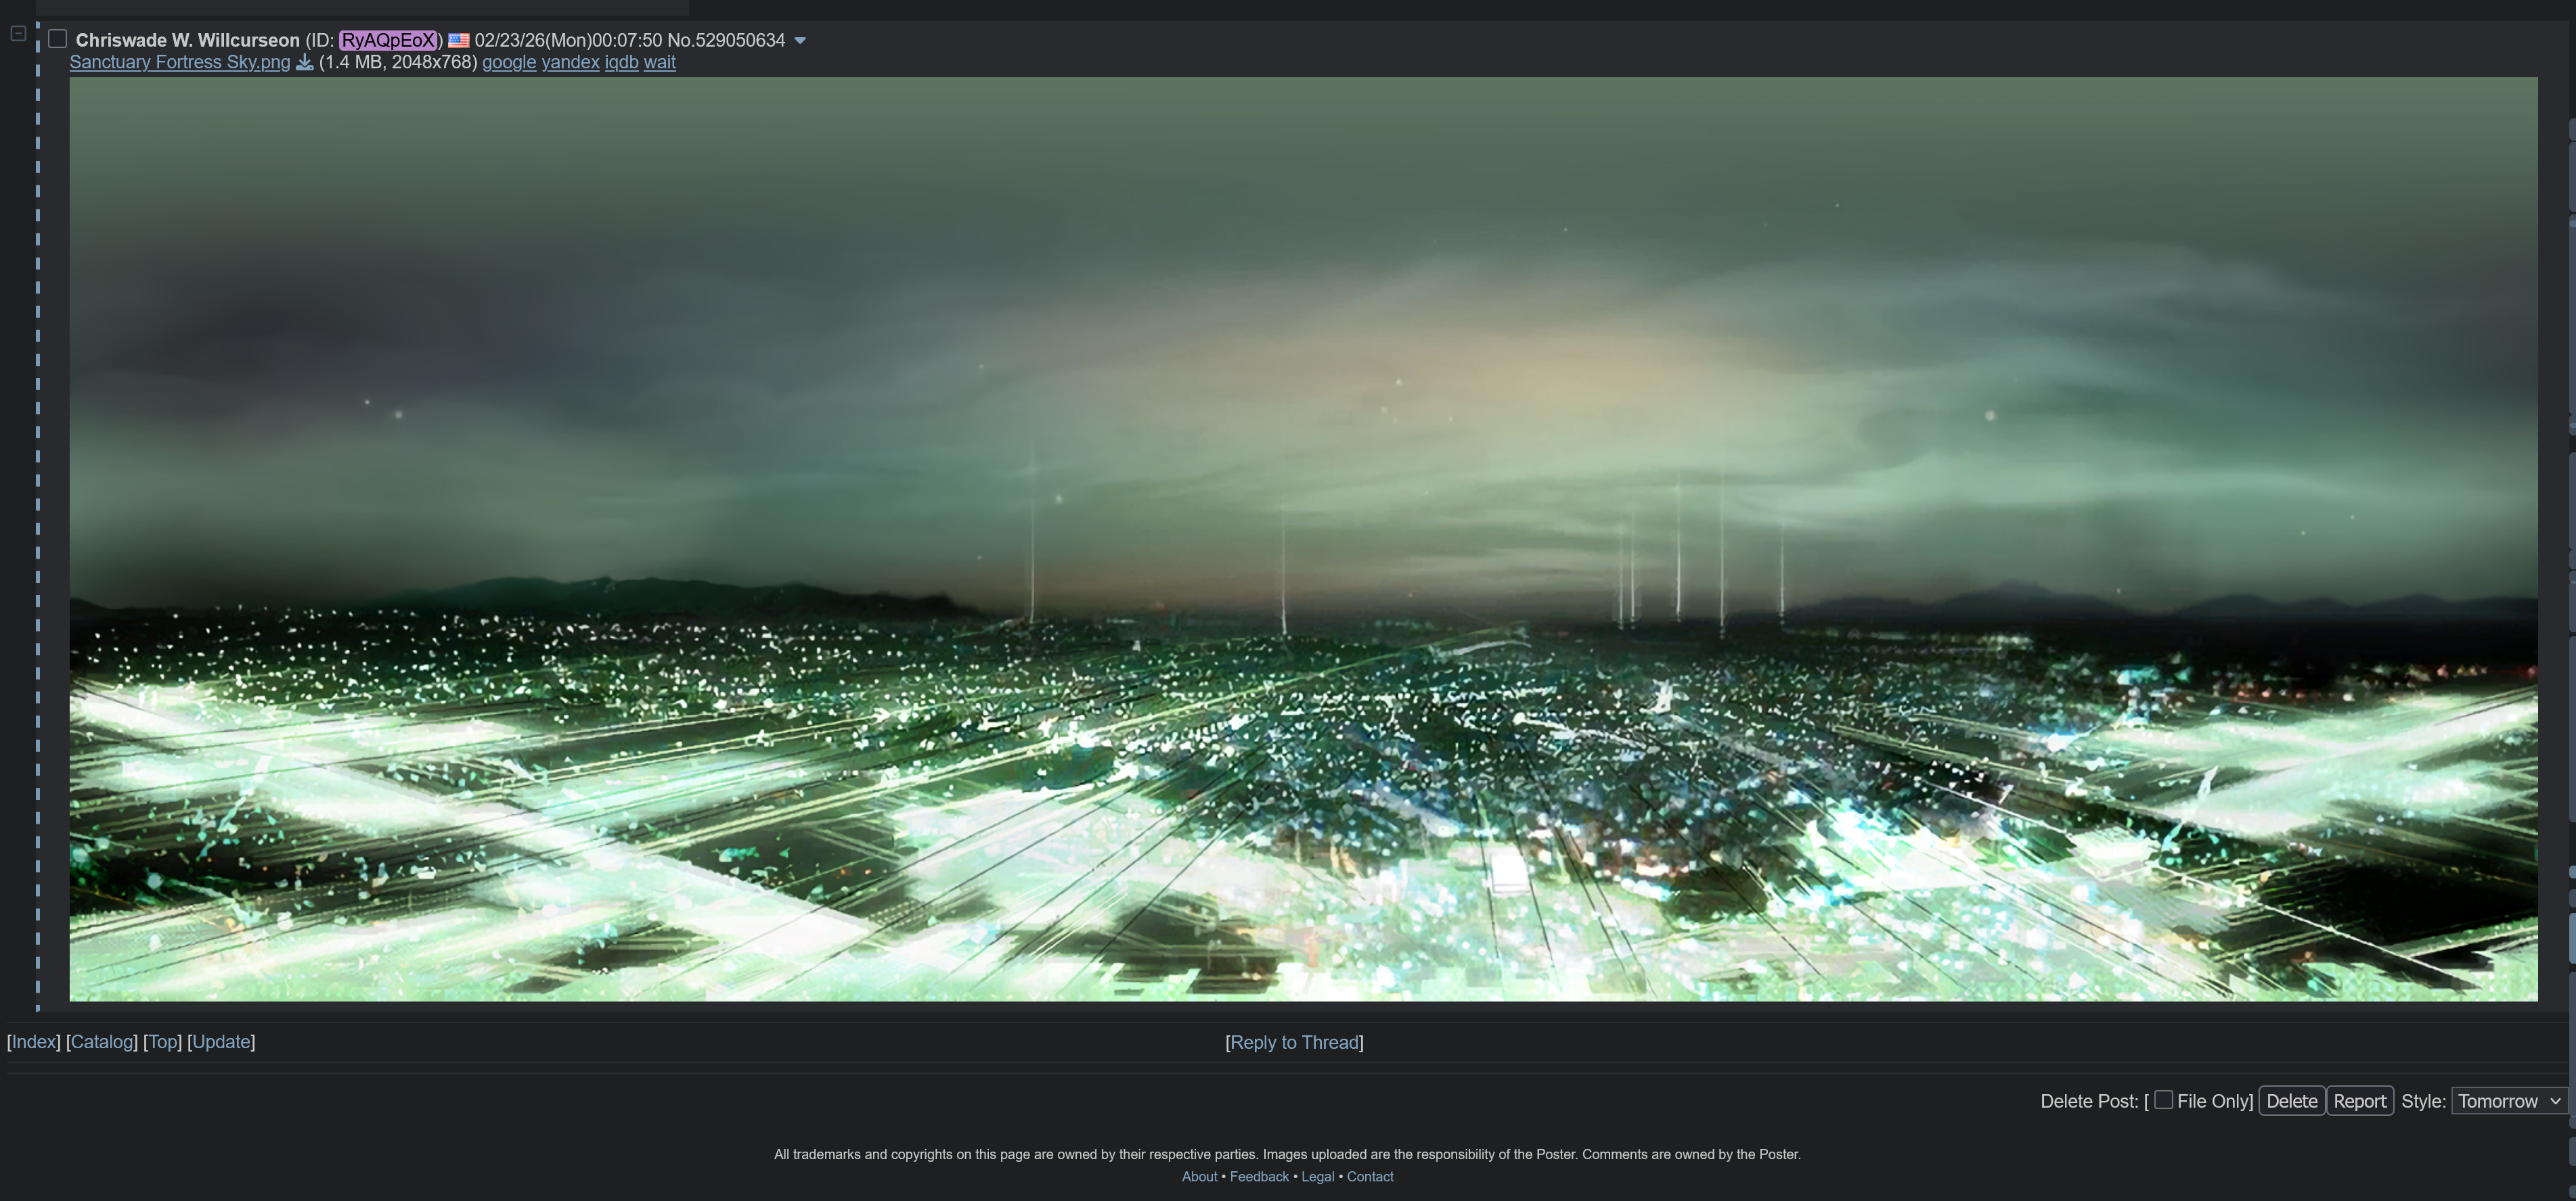Search the image with iqdb

pos(621,63)
